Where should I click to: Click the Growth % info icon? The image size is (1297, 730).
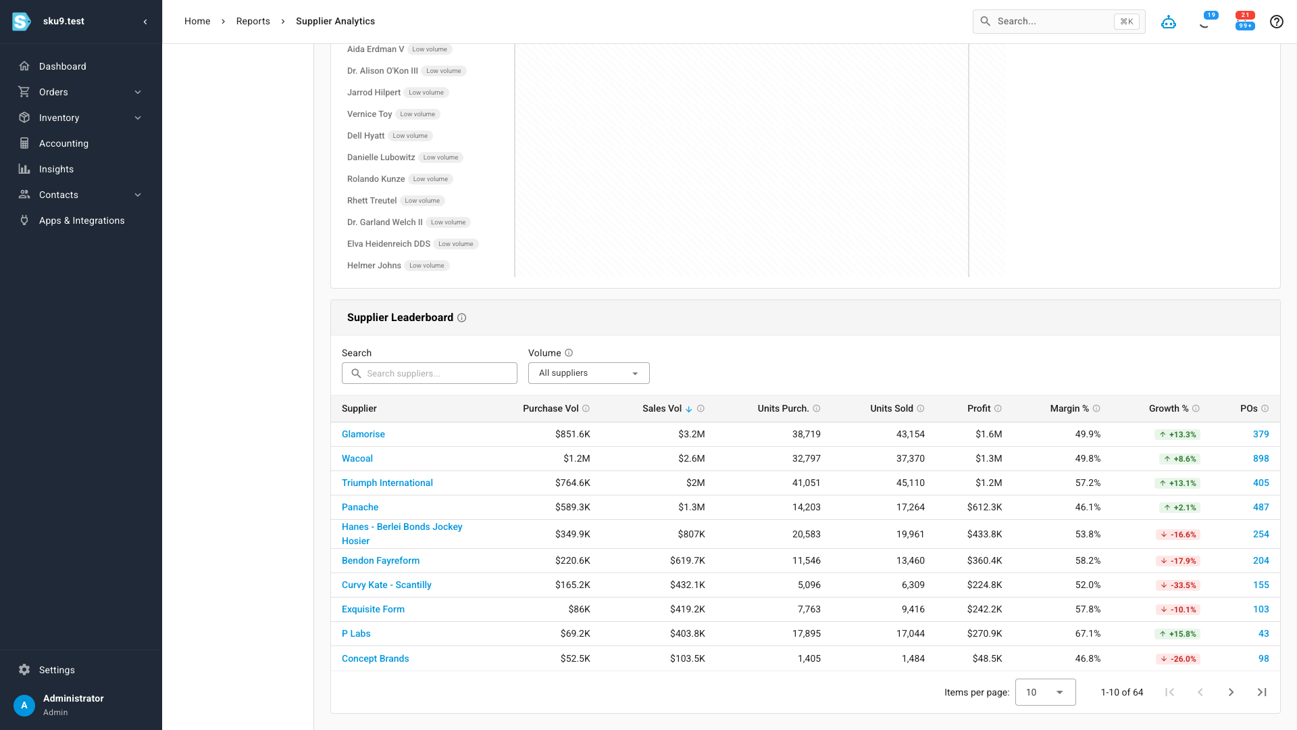(1196, 408)
